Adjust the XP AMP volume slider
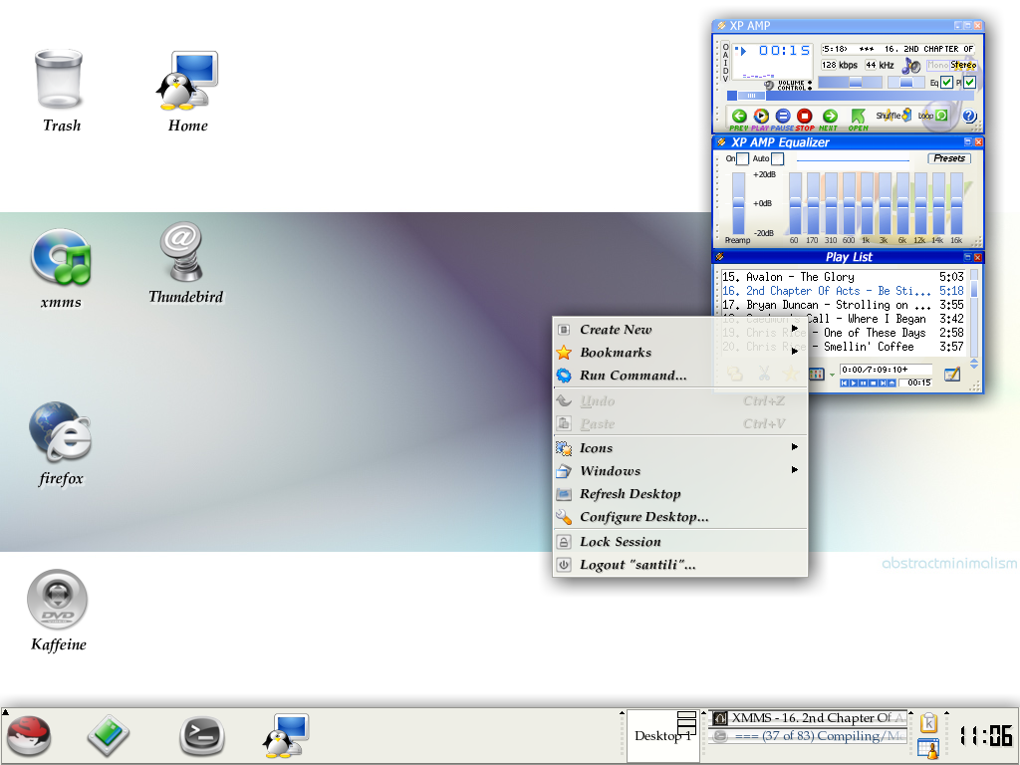1020x765 pixels. coord(850,82)
